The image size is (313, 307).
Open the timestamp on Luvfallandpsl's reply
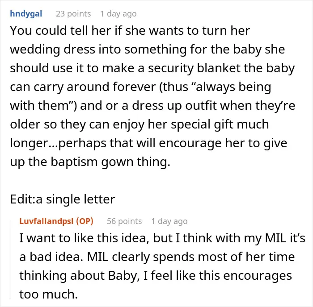(x=169, y=221)
